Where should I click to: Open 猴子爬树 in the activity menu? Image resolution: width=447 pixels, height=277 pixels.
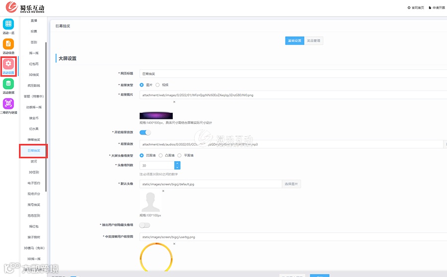point(34,237)
